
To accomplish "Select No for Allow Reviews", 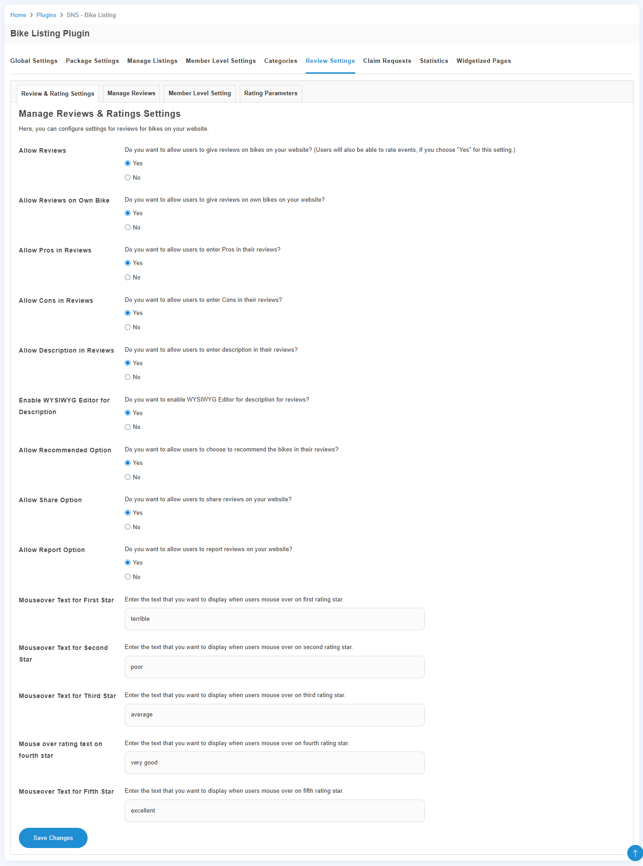I will pyautogui.click(x=128, y=177).
